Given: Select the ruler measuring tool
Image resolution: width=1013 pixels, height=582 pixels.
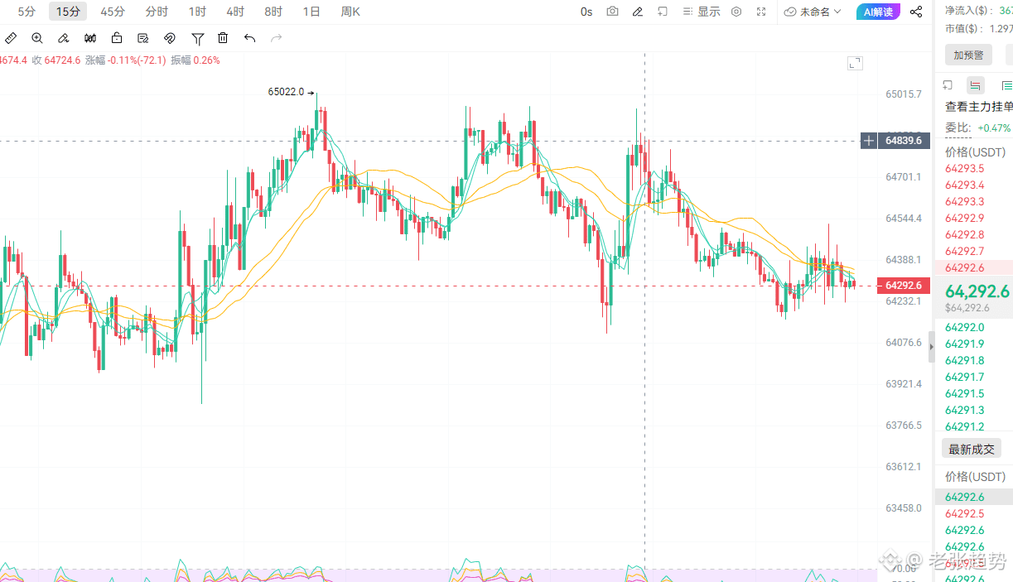Looking at the screenshot, I should [x=11, y=38].
